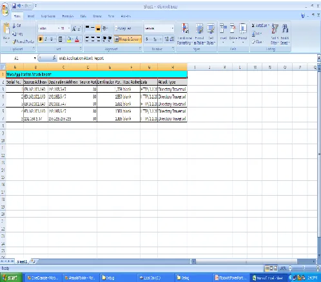Switch to the Page Layout tab

pyautogui.click(x=48, y=16)
